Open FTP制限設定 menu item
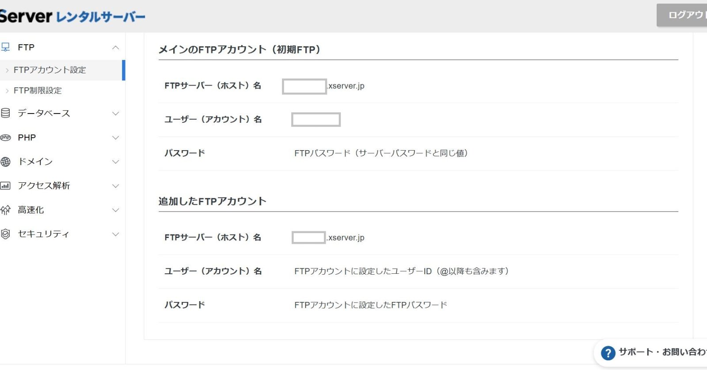 click(38, 91)
